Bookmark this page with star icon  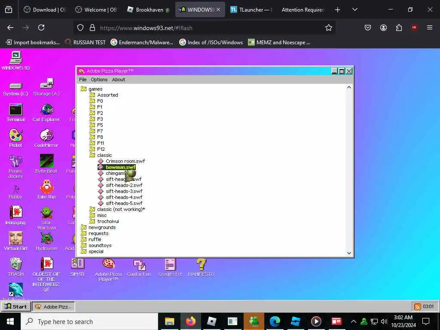(329, 27)
